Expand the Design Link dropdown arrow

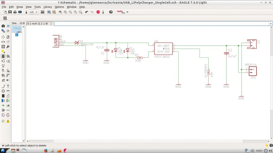point(127,12)
